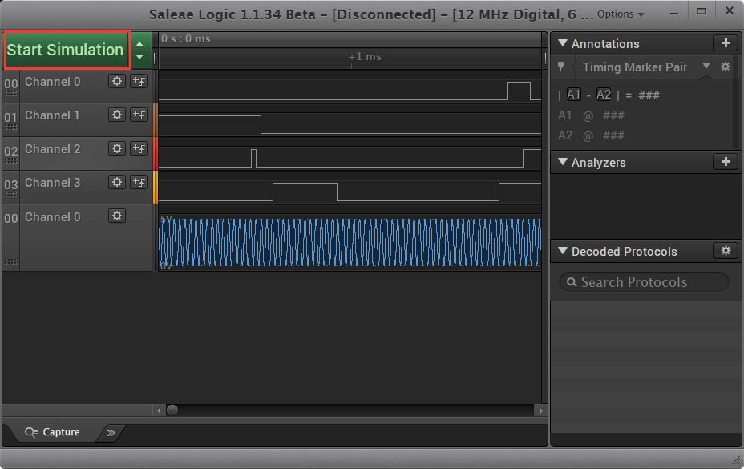Click the Channel 3 color strip
This screenshot has width=744, height=469.
[x=156, y=188]
